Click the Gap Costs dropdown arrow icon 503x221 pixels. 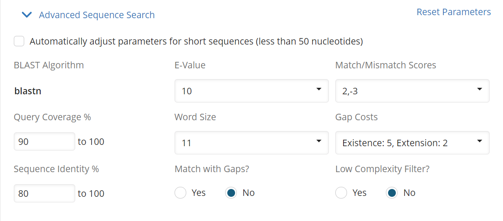[x=479, y=141]
